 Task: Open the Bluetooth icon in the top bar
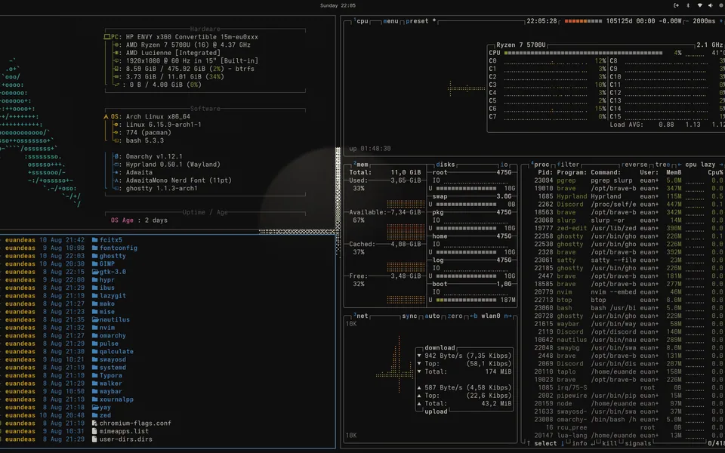click(687, 5)
